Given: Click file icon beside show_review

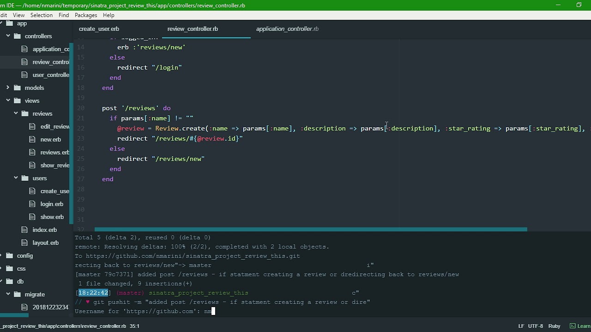Looking at the screenshot, I should [32, 165].
